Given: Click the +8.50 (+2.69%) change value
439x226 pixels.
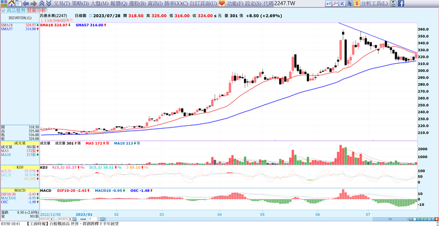Looking at the screenshot, I should 264,16.
